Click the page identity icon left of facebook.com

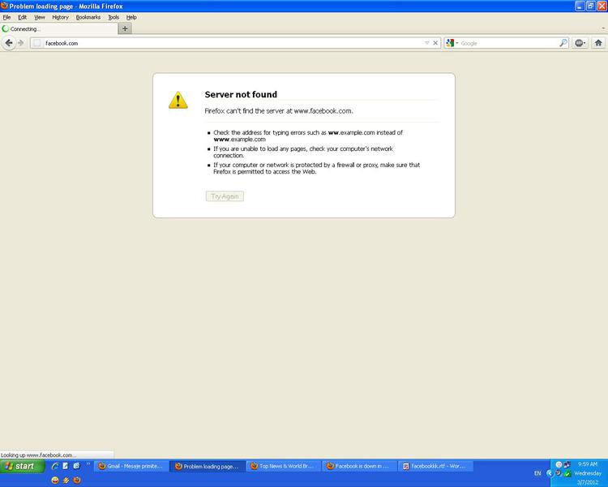37,43
